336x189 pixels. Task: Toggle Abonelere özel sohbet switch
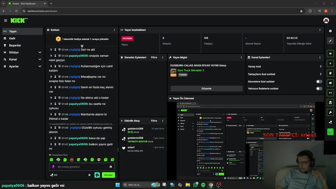click(319, 82)
